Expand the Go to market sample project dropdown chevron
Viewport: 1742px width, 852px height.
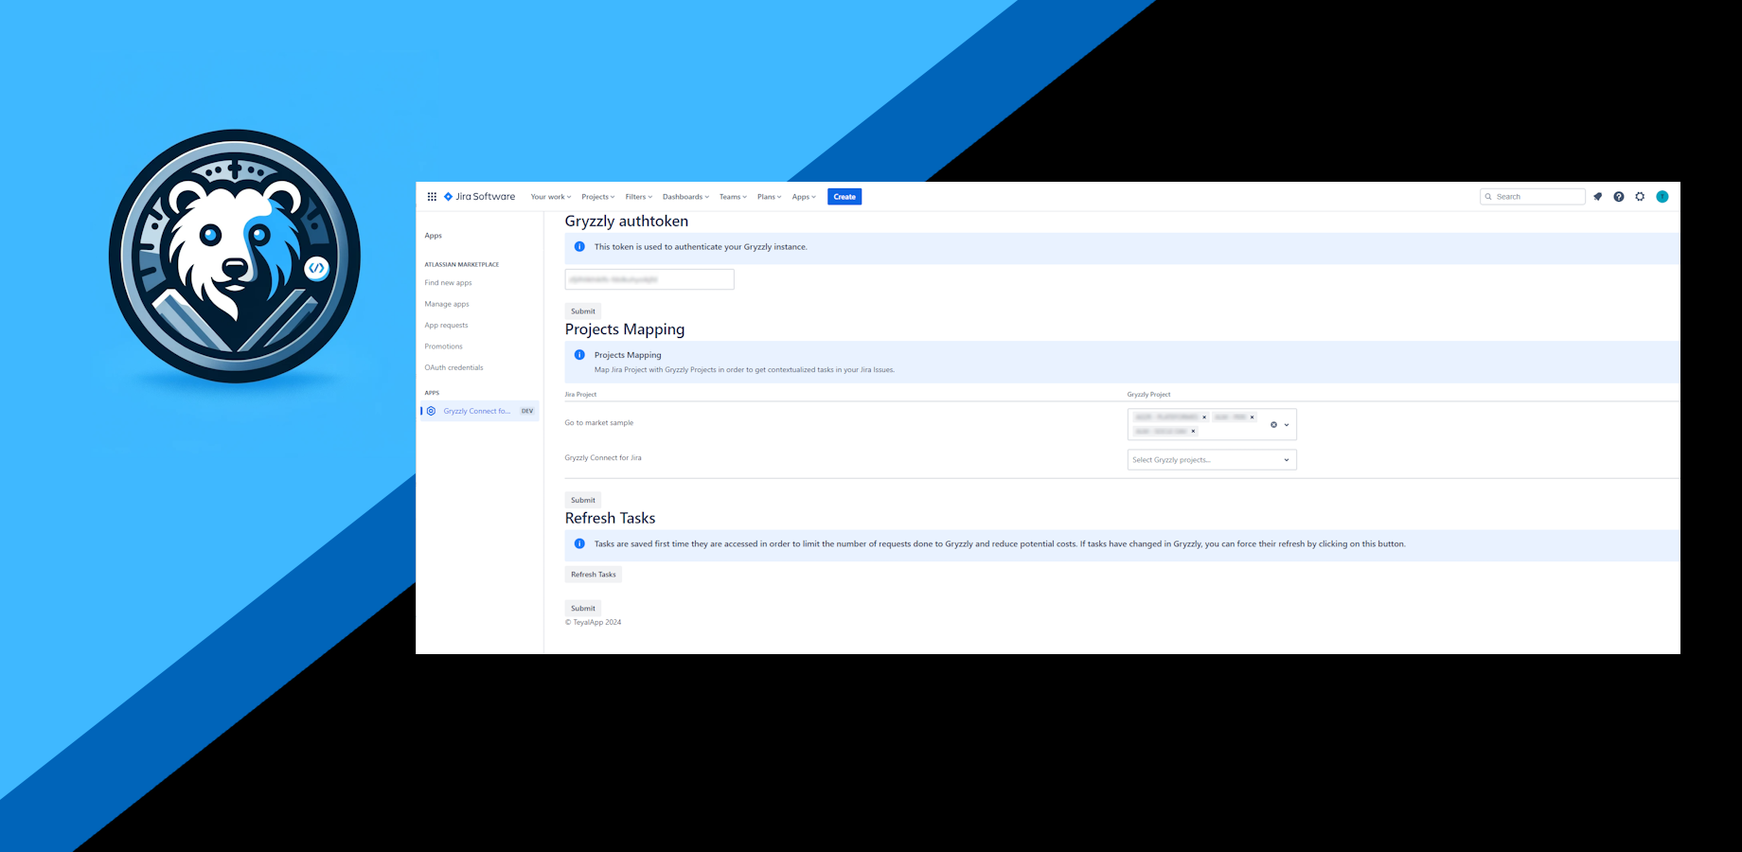(x=1287, y=425)
